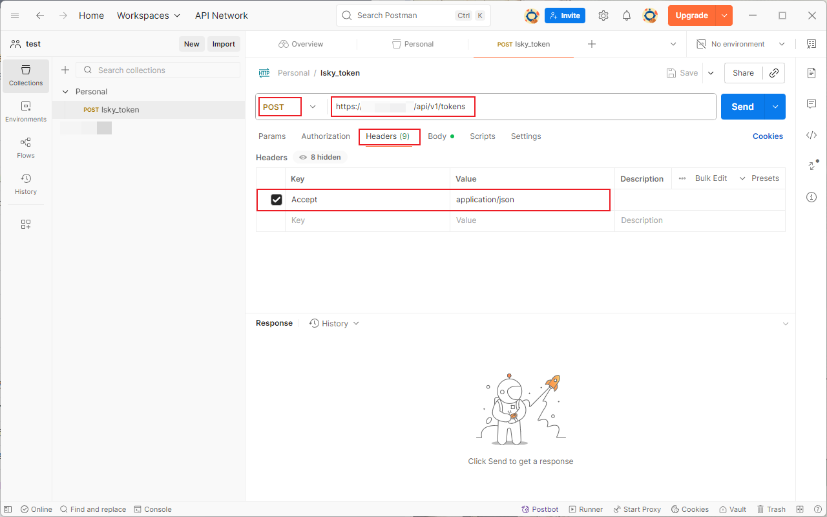Open the Send options arrow
The width and height of the screenshot is (827, 517).
pos(775,107)
